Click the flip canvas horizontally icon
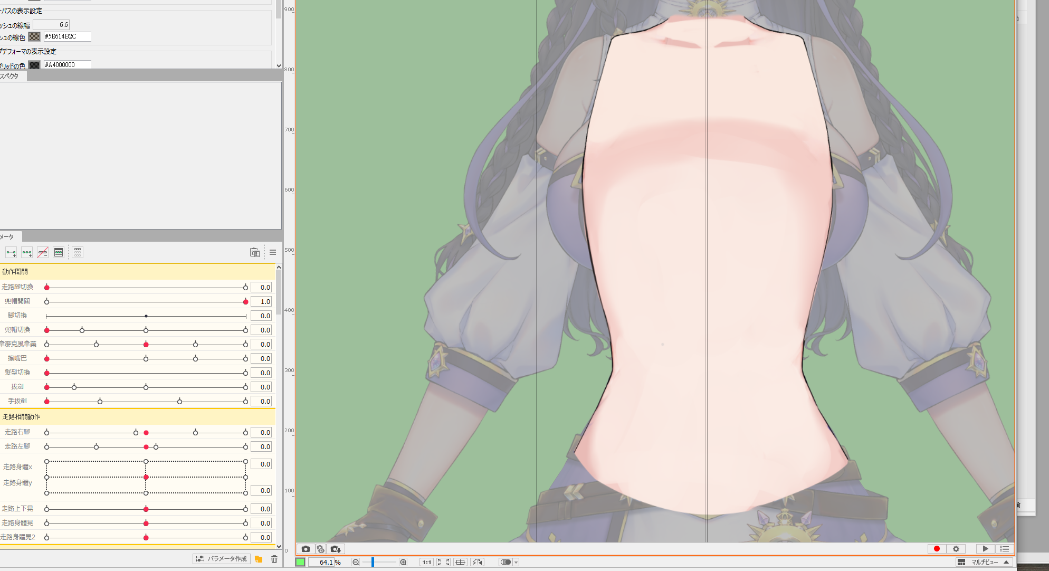Screen dimensions: 1049x571 pyautogui.click(x=477, y=562)
